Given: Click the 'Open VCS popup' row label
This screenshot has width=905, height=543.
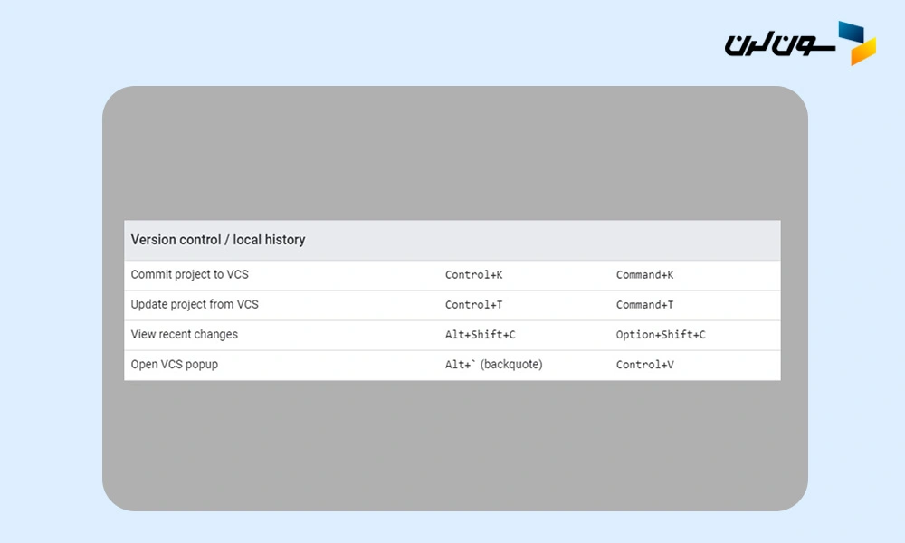Looking at the screenshot, I should (175, 364).
